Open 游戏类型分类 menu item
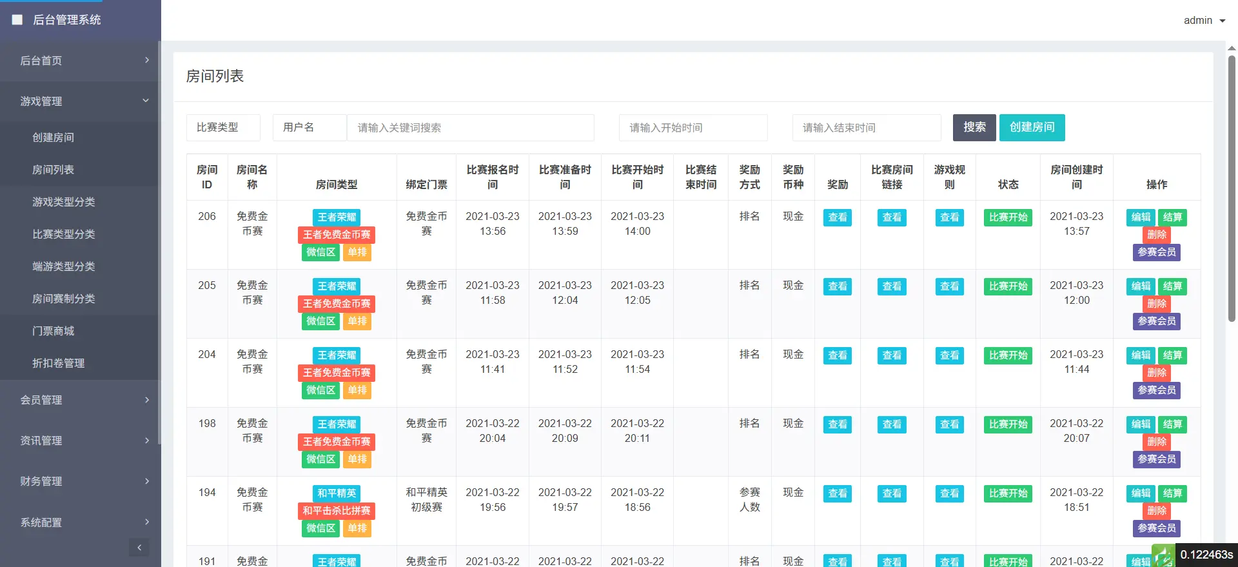1238x567 pixels. [80, 202]
